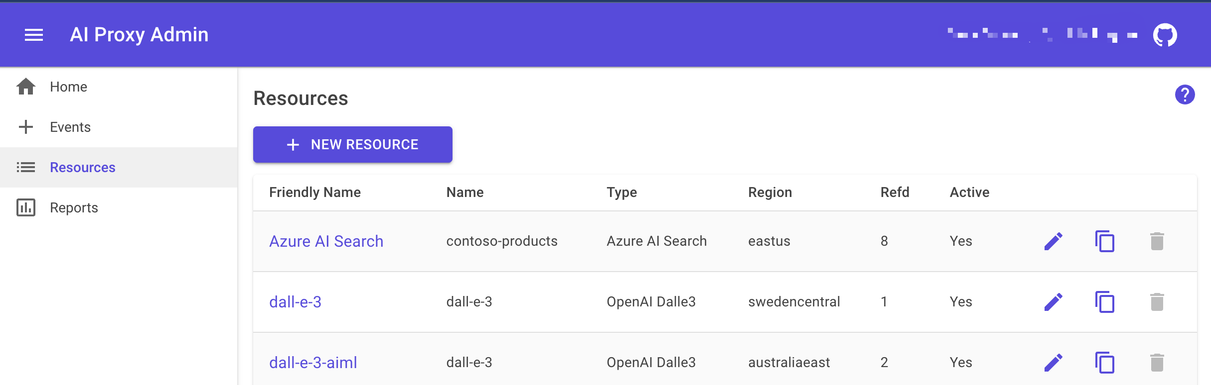This screenshot has width=1211, height=385.
Task: Delete the swedencentral dall-e-3 resource
Action: click(1157, 302)
